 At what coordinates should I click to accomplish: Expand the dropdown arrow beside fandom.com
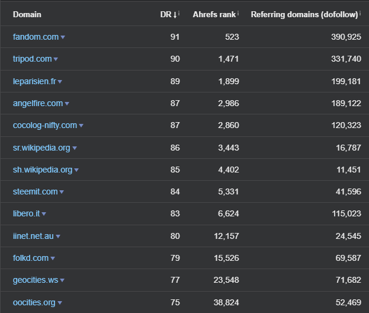pos(63,37)
